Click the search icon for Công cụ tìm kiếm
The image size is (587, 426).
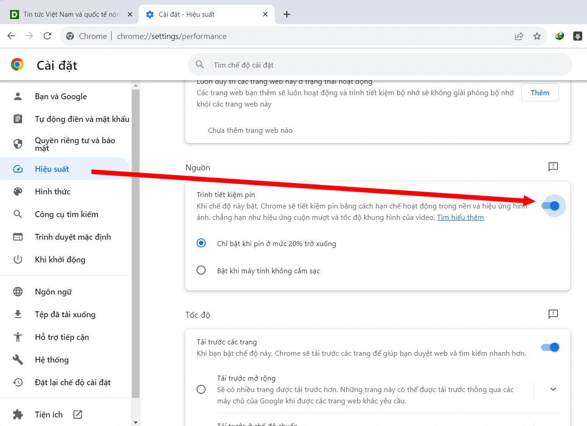click(18, 214)
